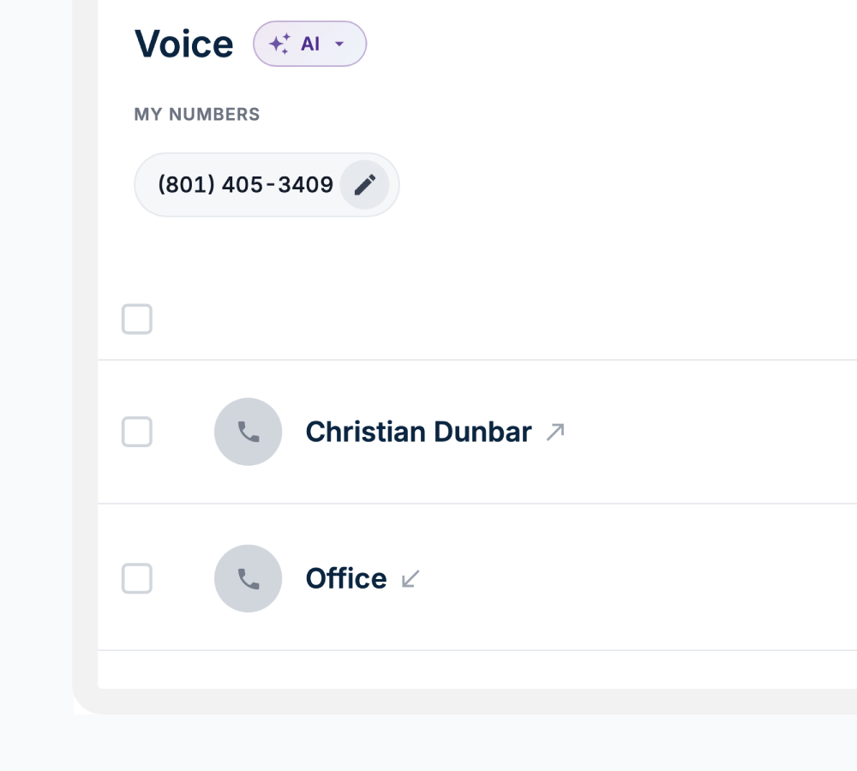Select the blank area of Christian Dunbar row
Image resolution: width=857 pixels, height=771 pixels.
tap(711, 432)
